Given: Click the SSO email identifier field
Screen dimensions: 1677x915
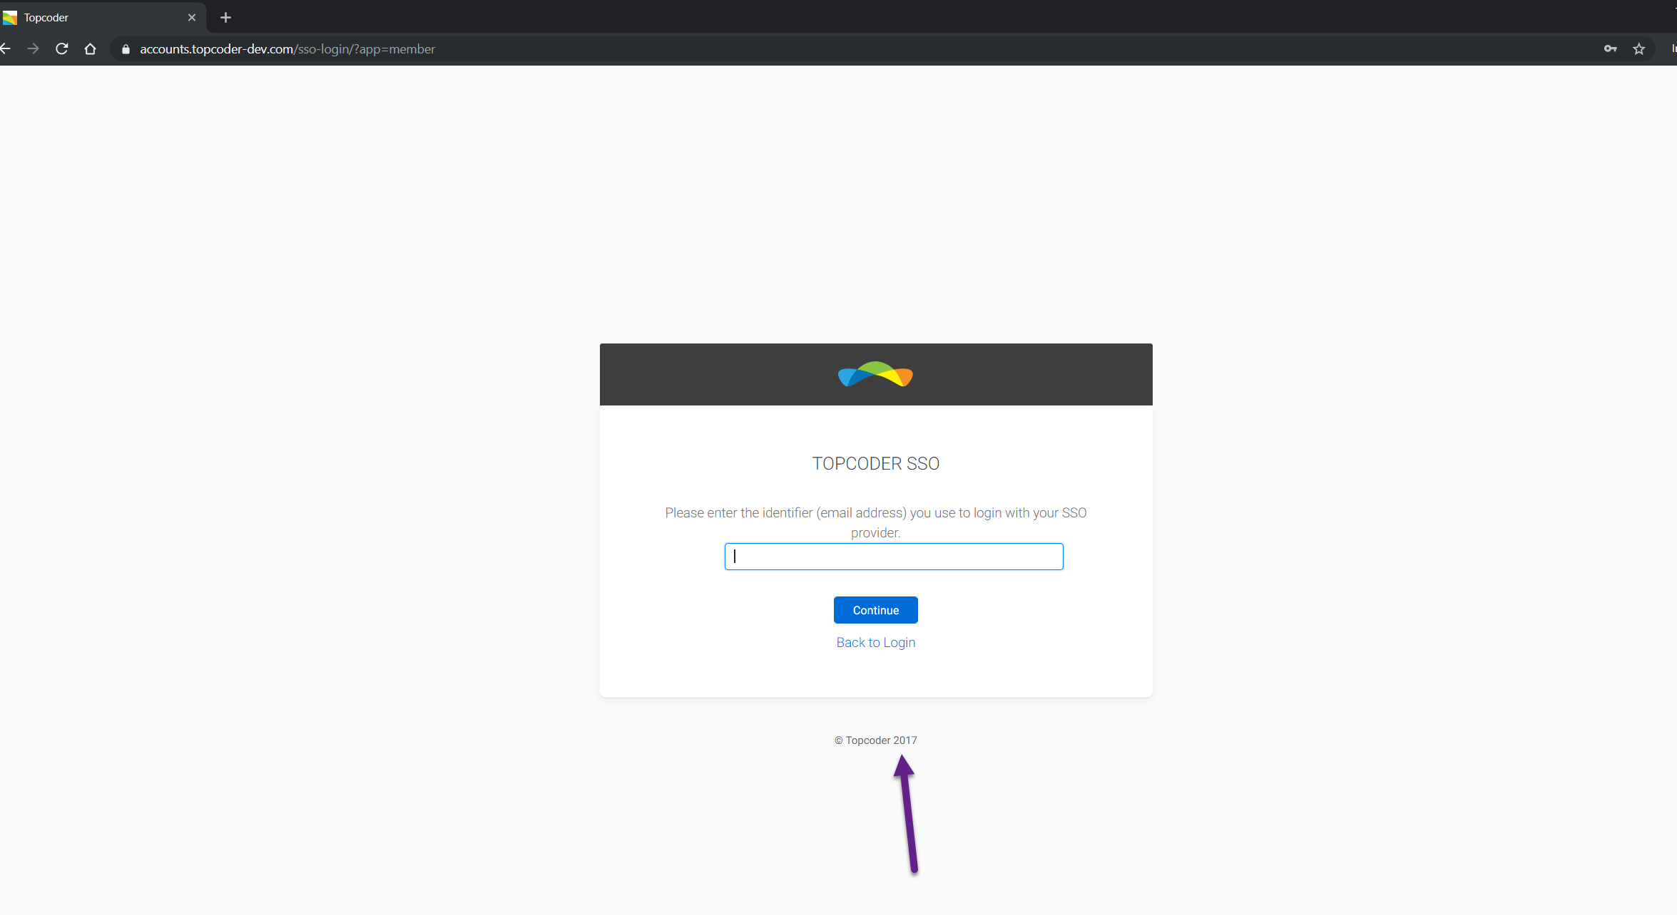Looking at the screenshot, I should pos(893,557).
